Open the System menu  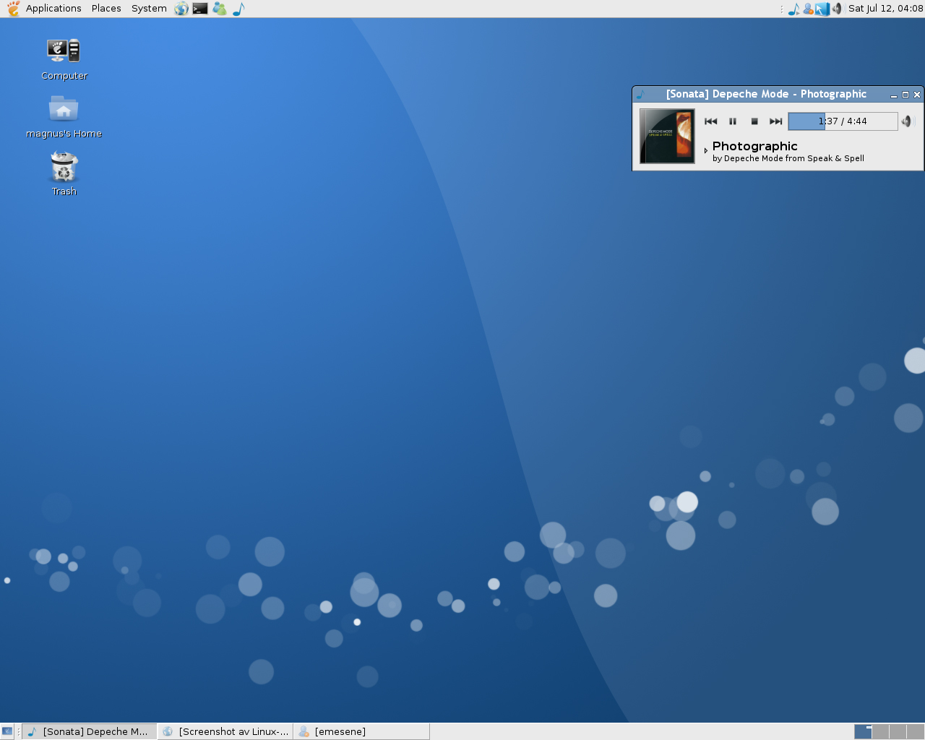coord(149,9)
